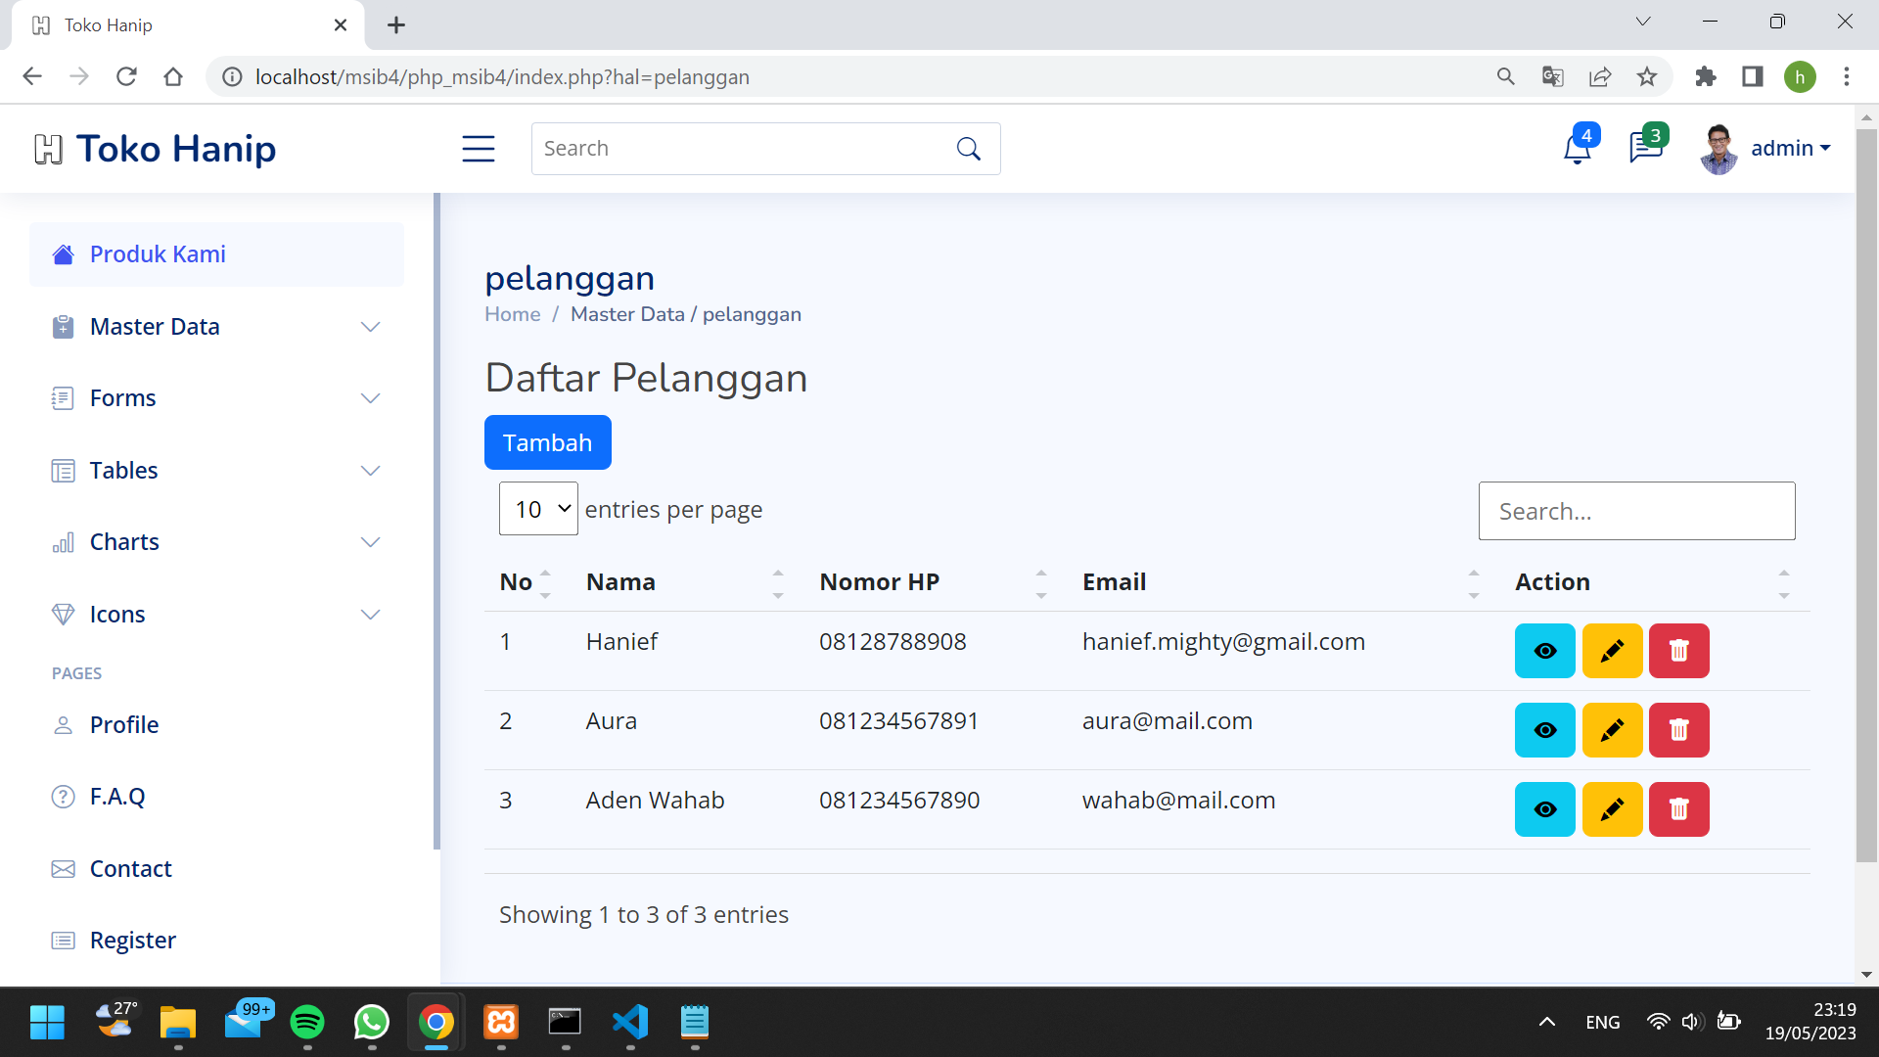Open the admin user dropdown
The height and width of the screenshot is (1057, 1879).
1790,149
